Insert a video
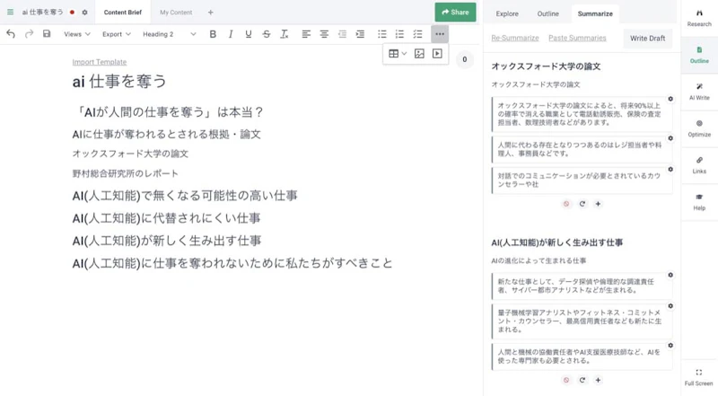Viewport: 718px width, 396px height. (437, 54)
